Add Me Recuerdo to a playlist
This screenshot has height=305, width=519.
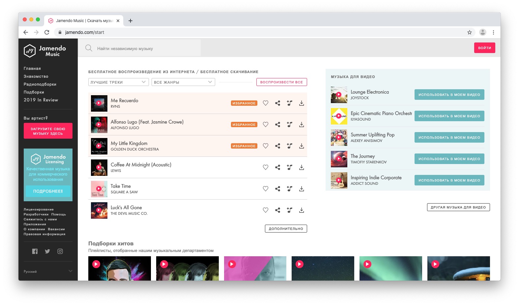pyautogui.click(x=289, y=103)
